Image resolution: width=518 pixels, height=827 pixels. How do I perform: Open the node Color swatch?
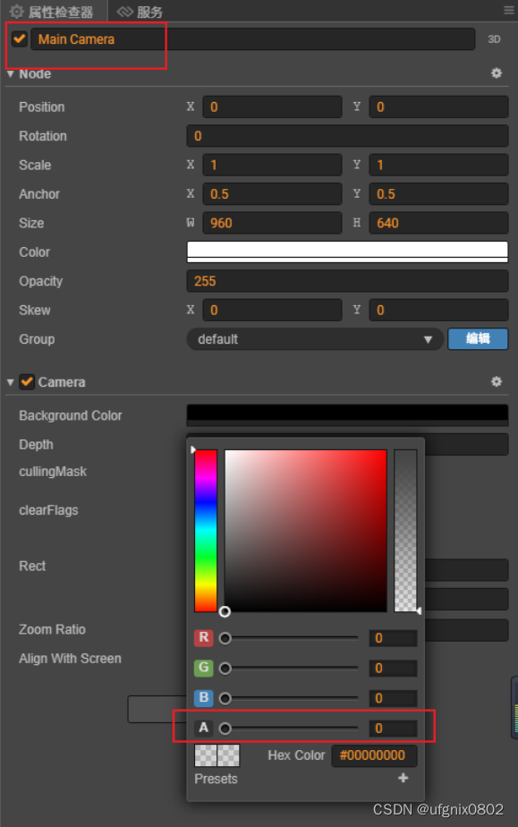(347, 252)
